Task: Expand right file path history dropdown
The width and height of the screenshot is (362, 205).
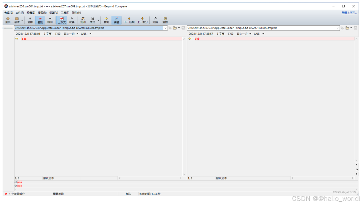Action: pos(338,28)
